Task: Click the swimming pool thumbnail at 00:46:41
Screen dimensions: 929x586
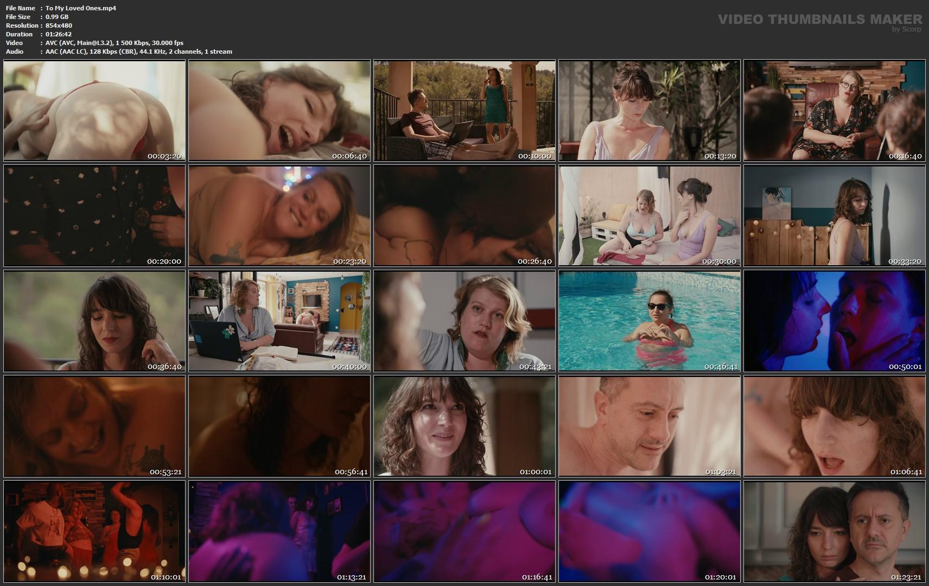Action: pos(650,321)
